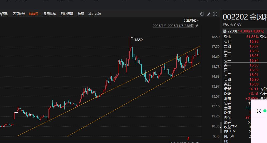Click the date range 2025/7/3-2025/11/6 link
267x143 pixels.
(173, 26)
